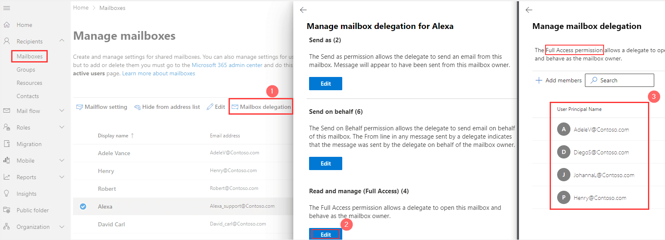This screenshot has height=240, width=665.
Task: Open the hamburger navigation menu
Action: point(7,8)
